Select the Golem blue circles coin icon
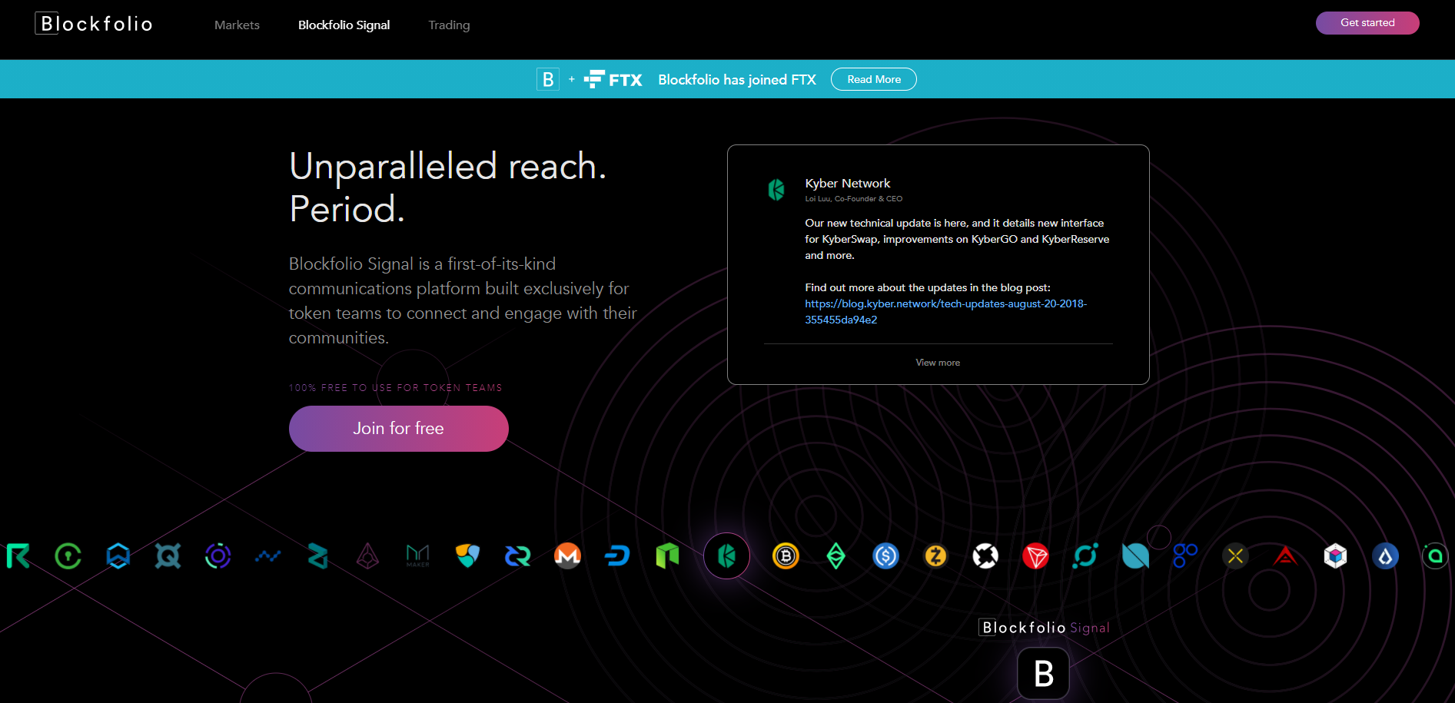 pos(1185,555)
